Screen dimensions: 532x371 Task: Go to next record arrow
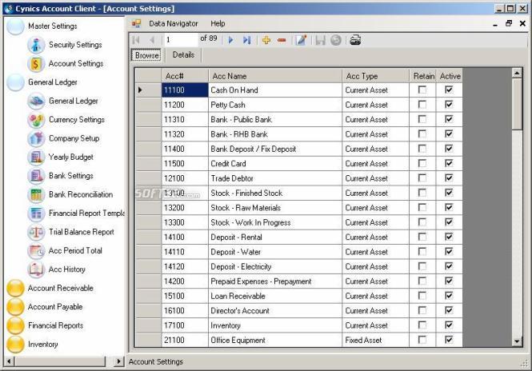[x=231, y=40]
